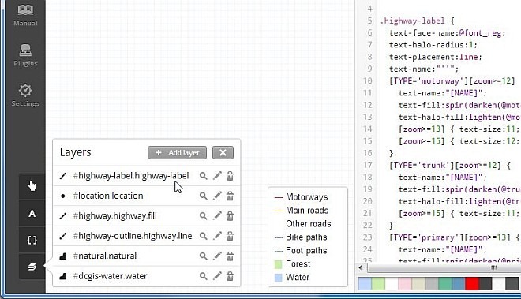Image resolution: width=521 pixels, height=299 pixels.
Task: Open the fonts 'A' panel
Action: point(32,213)
